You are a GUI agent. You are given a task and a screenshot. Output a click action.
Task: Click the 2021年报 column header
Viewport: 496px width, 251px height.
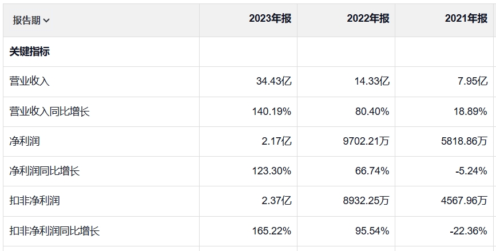click(x=466, y=19)
